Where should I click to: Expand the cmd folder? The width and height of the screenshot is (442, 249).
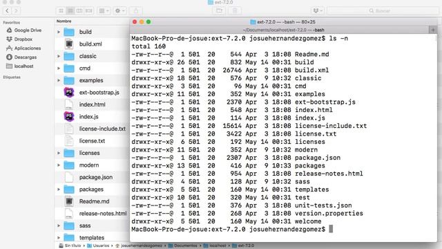coord(59,68)
